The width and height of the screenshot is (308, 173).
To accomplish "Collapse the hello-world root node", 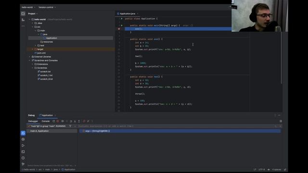I will click(x=30, y=19).
